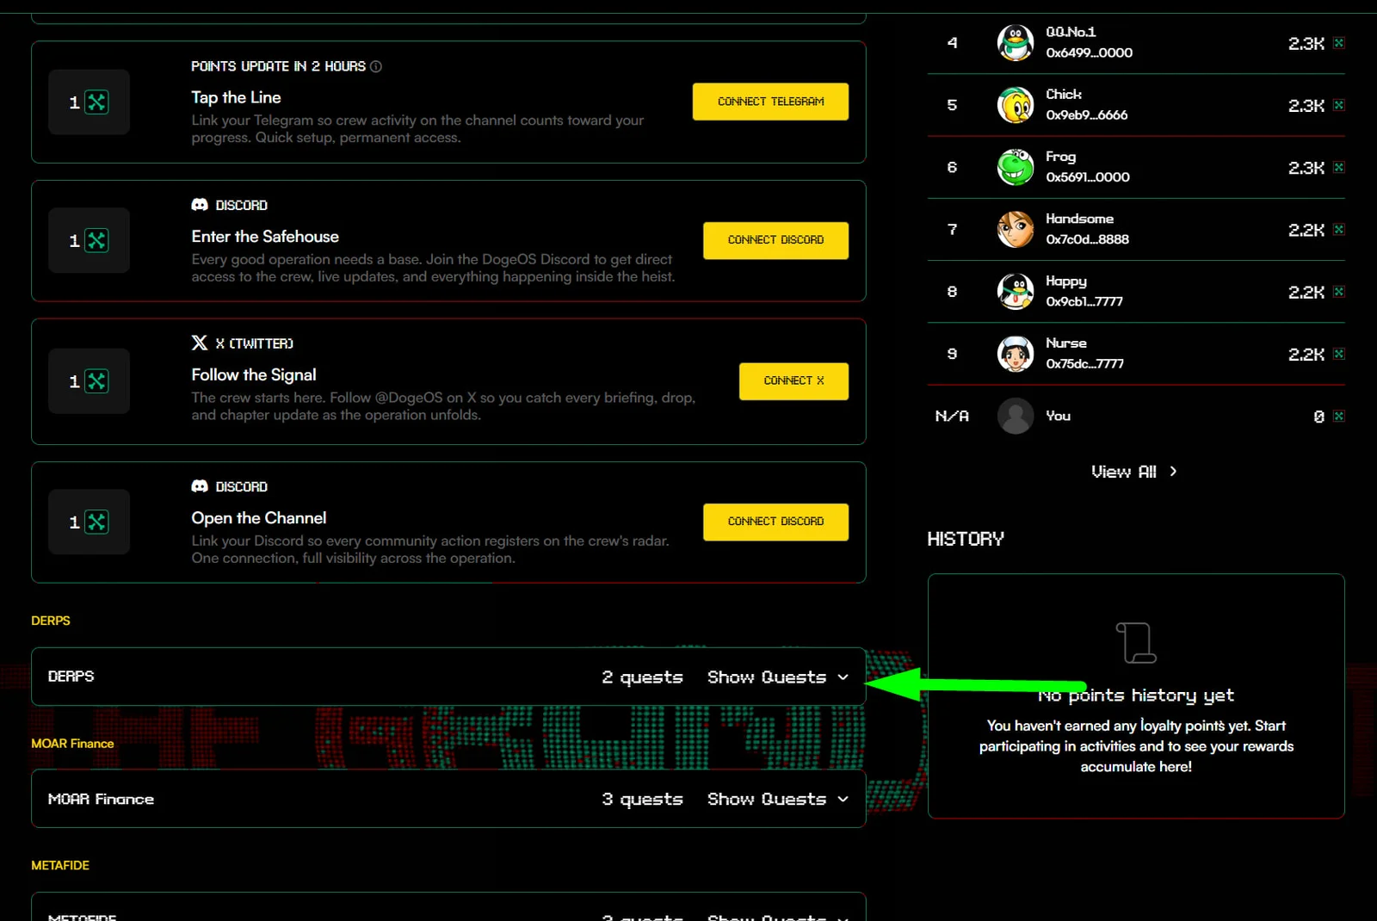
Task: Expand MOAR Finance Show Quests dropdown
Action: tap(778, 800)
